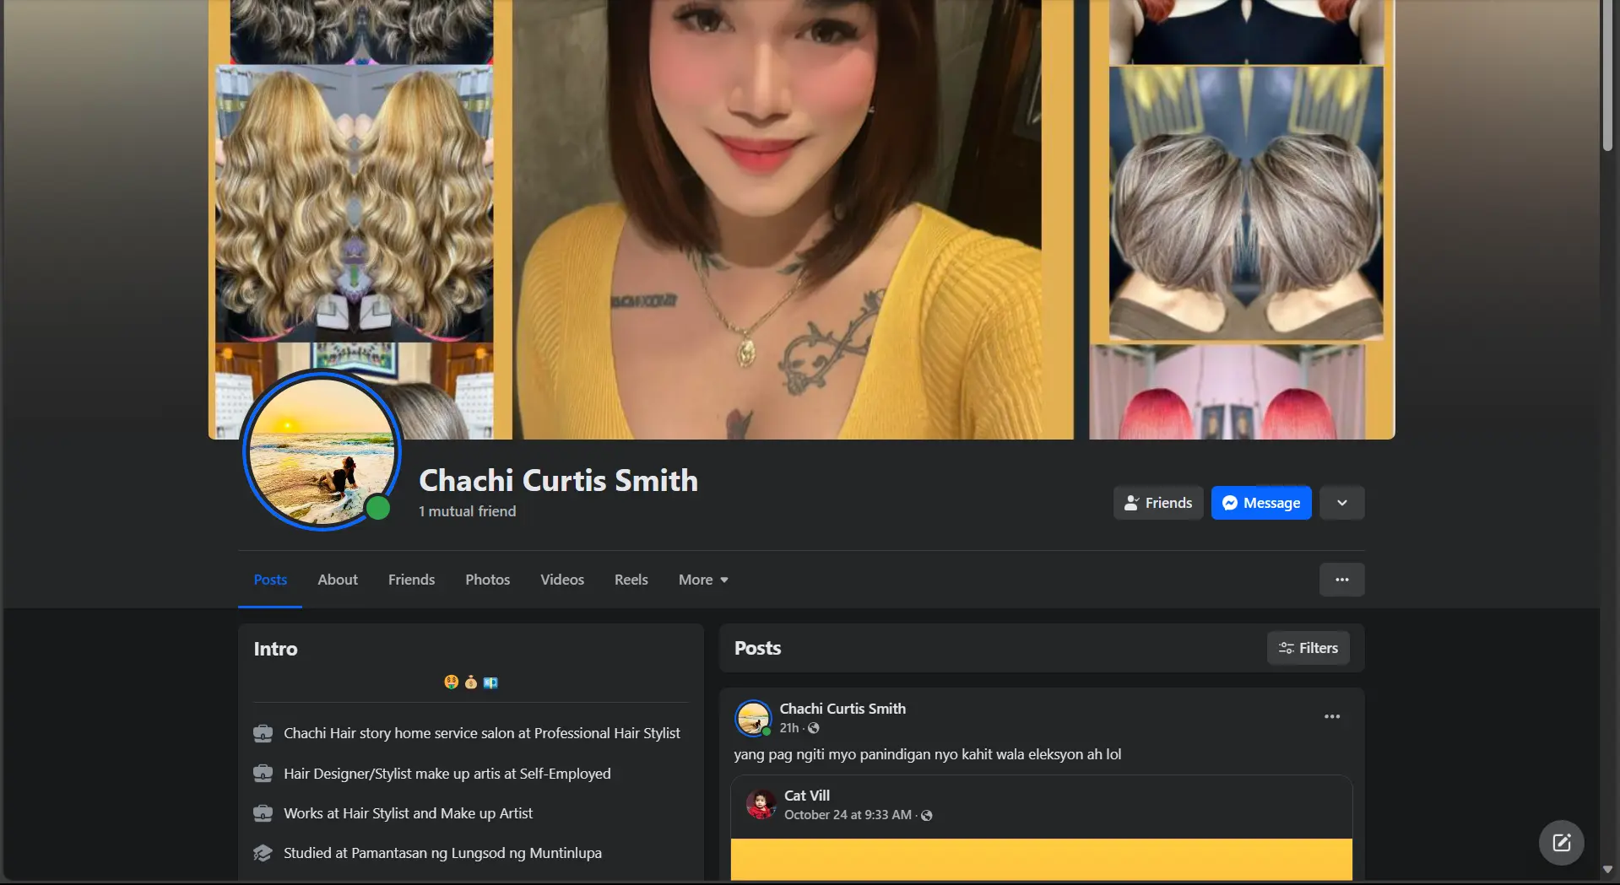The width and height of the screenshot is (1620, 885).
Task: Select the Reels tab
Action: [x=631, y=580]
